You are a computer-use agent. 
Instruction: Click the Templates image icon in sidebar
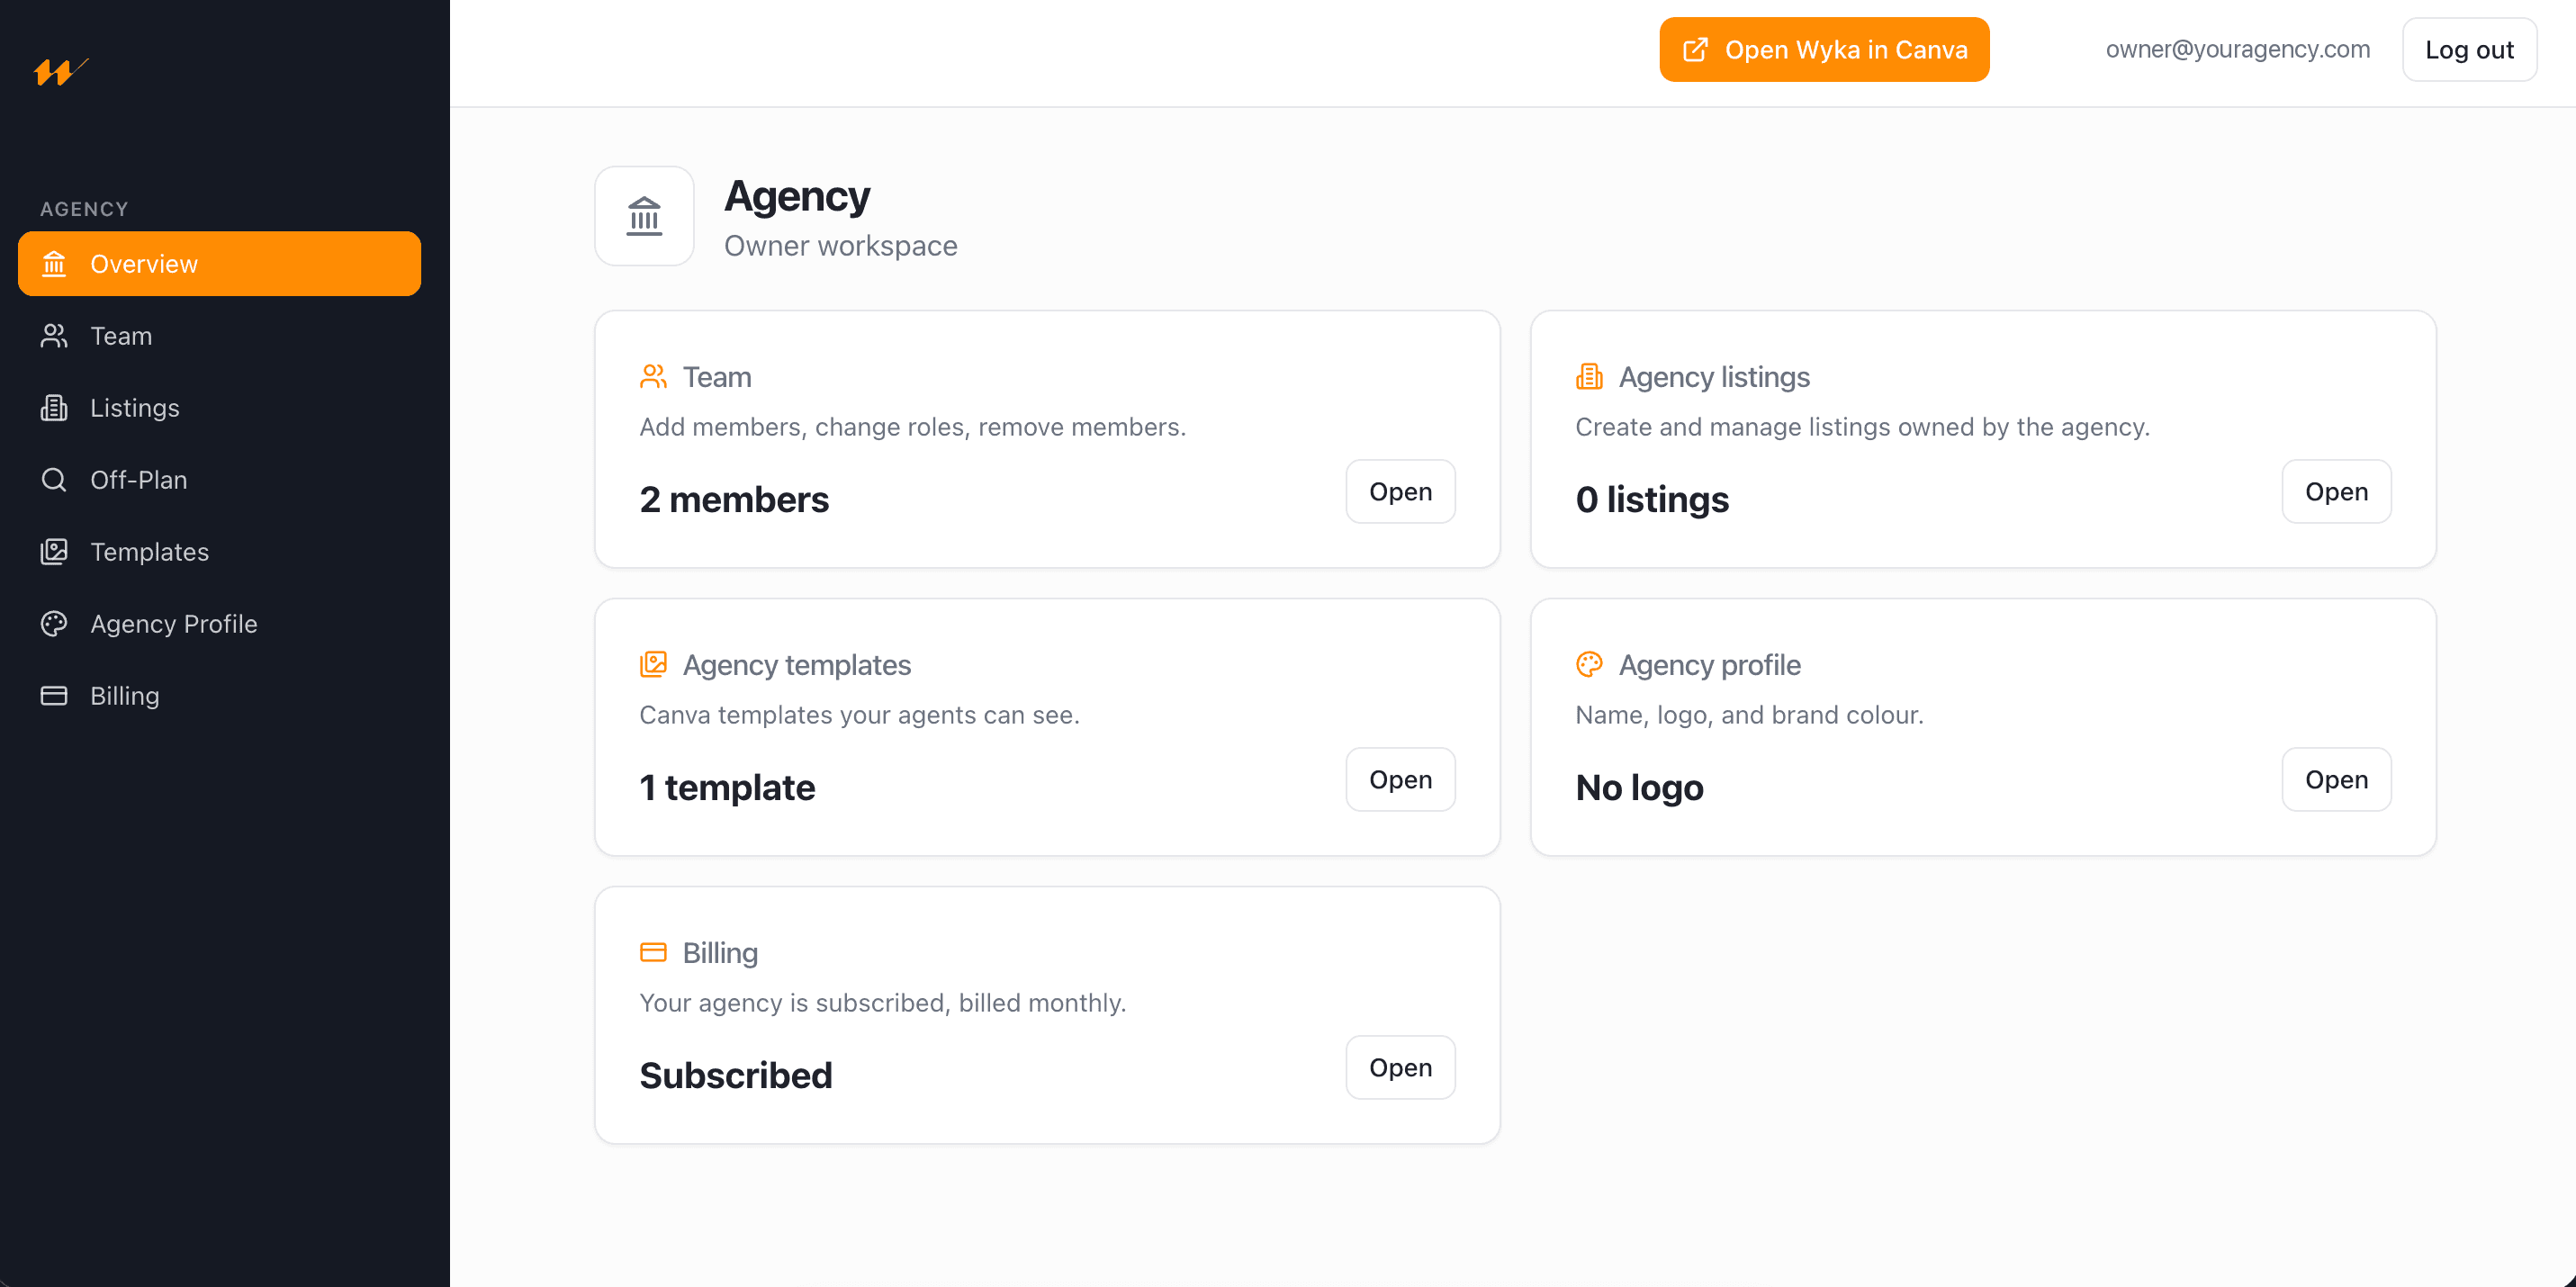click(54, 552)
